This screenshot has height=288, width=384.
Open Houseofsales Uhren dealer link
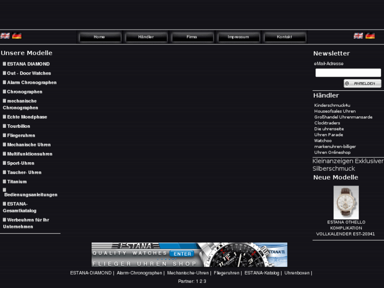pyautogui.click(x=335, y=112)
